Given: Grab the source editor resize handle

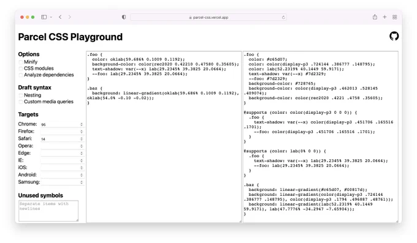Looking at the screenshot, I should pos(240,221).
